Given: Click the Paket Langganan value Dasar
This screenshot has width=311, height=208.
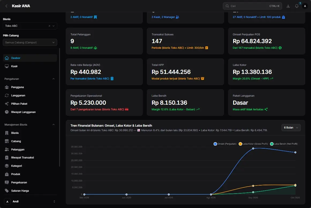Looking at the screenshot, I should tap(240, 103).
